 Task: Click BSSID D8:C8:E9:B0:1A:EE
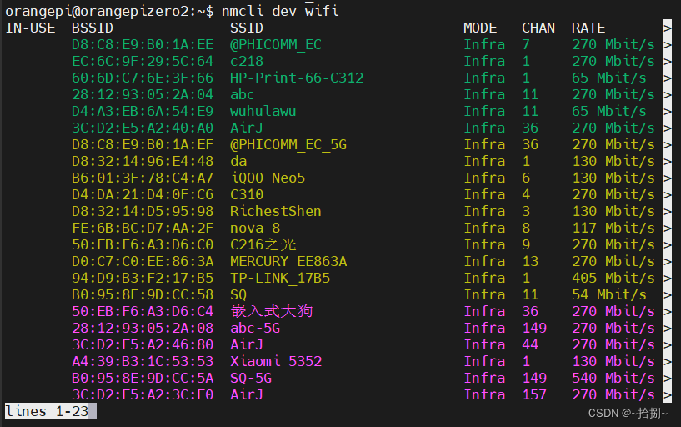pyautogui.click(x=143, y=45)
